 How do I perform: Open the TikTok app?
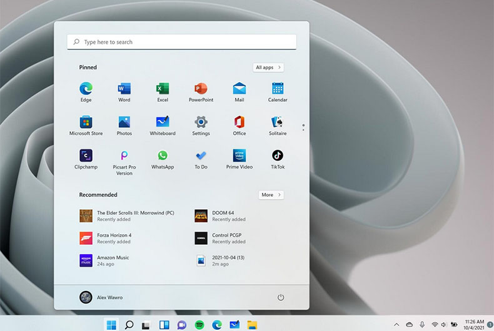[x=278, y=159]
